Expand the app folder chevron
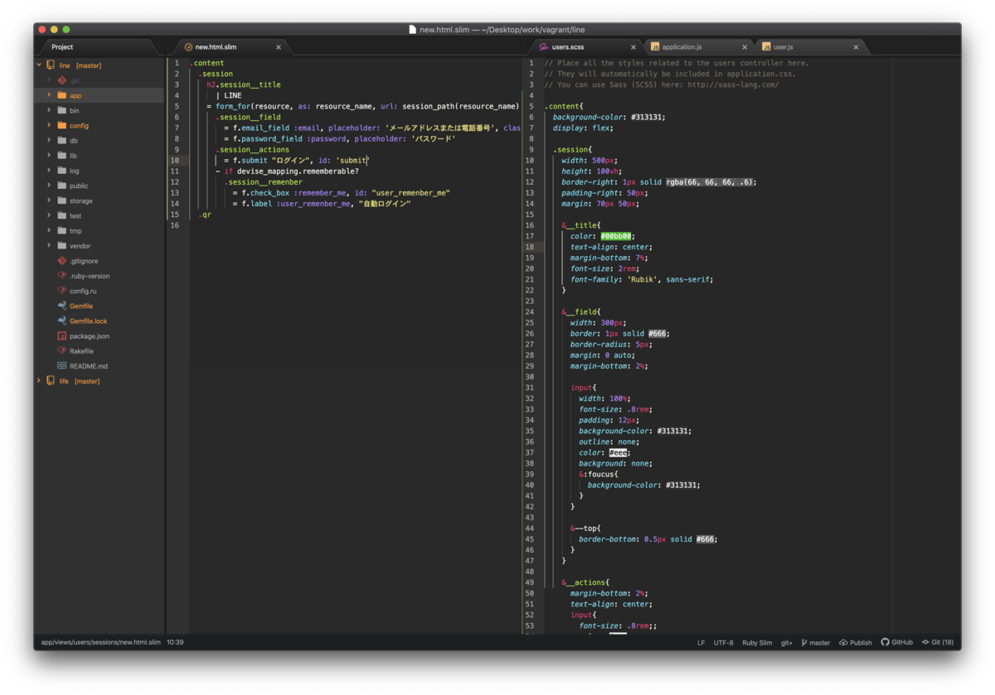Image resolution: width=995 pixels, height=695 pixels. pyautogui.click(x=50, y=95)
